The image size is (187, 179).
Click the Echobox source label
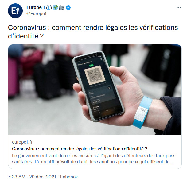69,177
